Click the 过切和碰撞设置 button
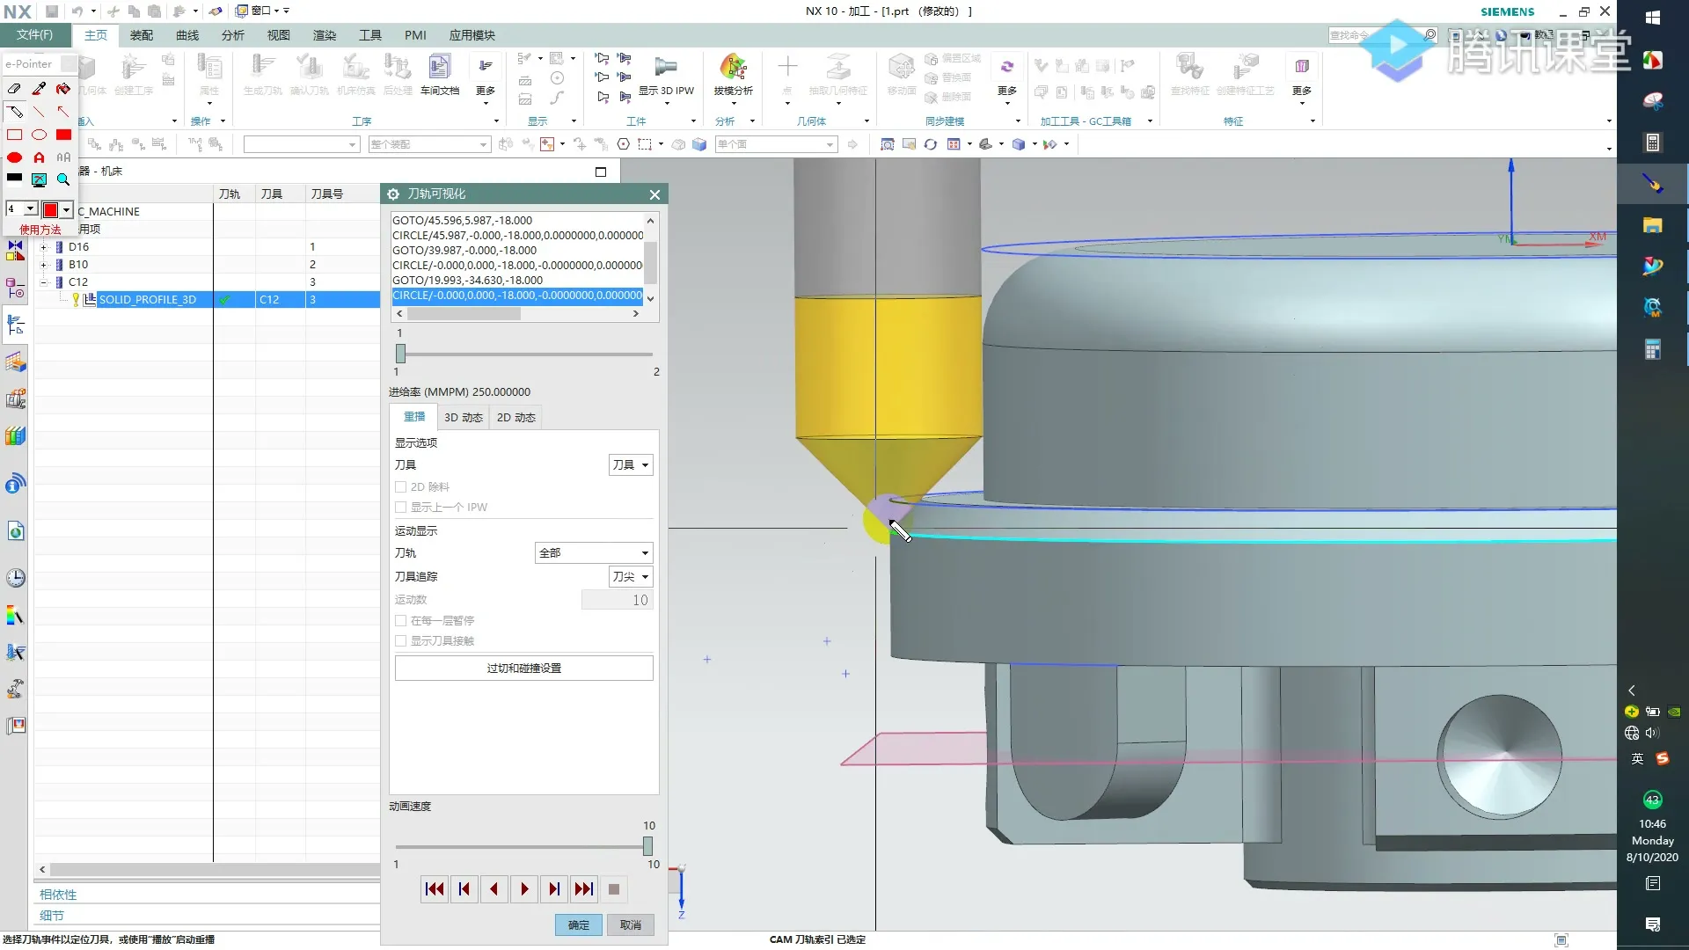1689x950 pixels. (x=523, y=668)
